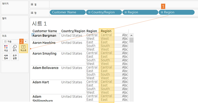Open the Color (색상) marks card
198x103 pixels.
coord(6,48)
